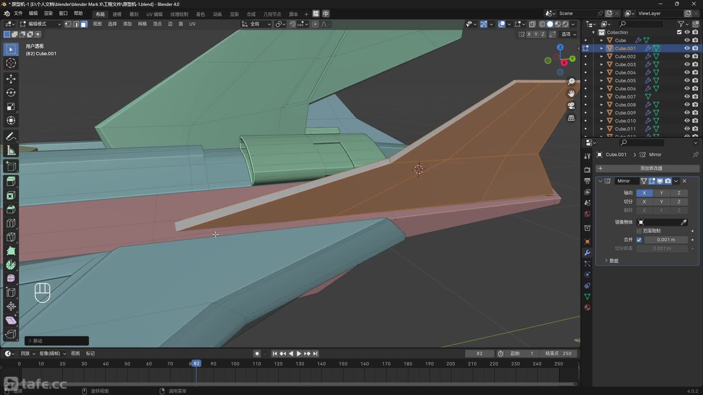Image resolution: width=703 pixels, height=395 pixels.
Task: Click the 添加修改器 button
Action: 647,168
